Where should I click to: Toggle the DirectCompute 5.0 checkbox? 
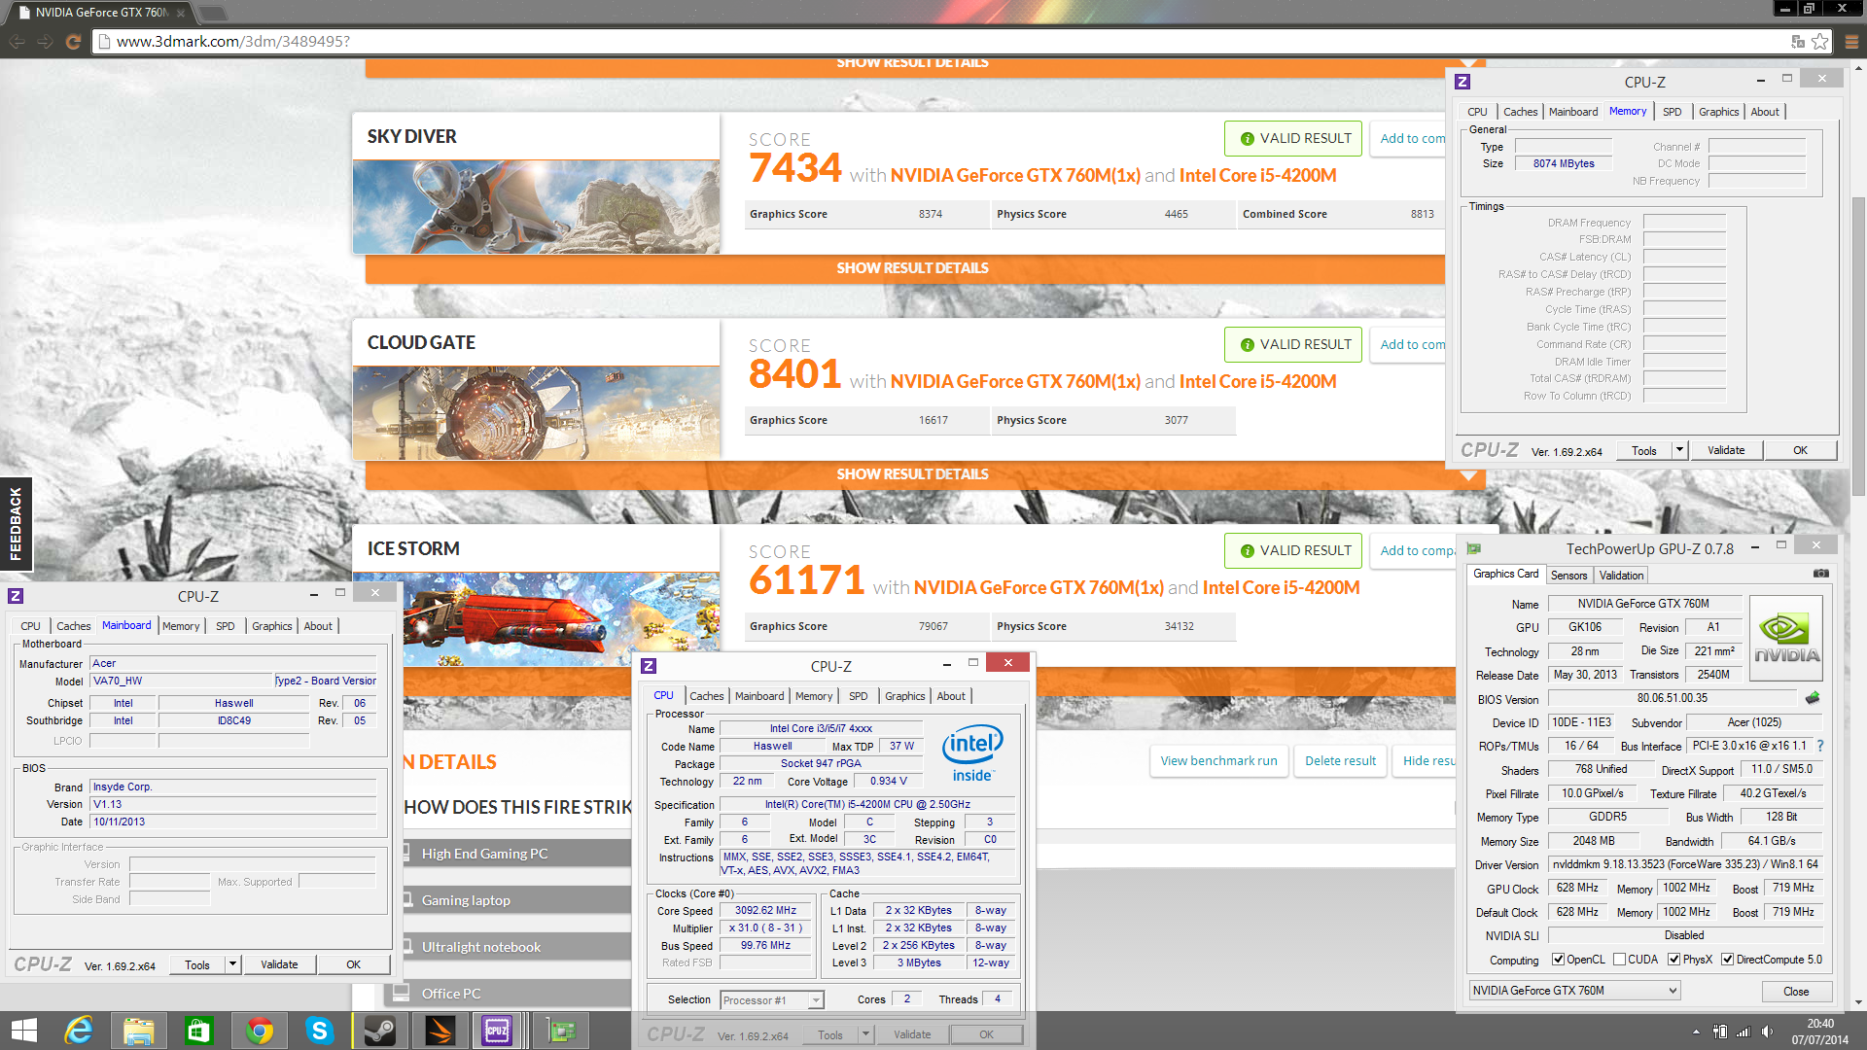(x=1727, y=960)
